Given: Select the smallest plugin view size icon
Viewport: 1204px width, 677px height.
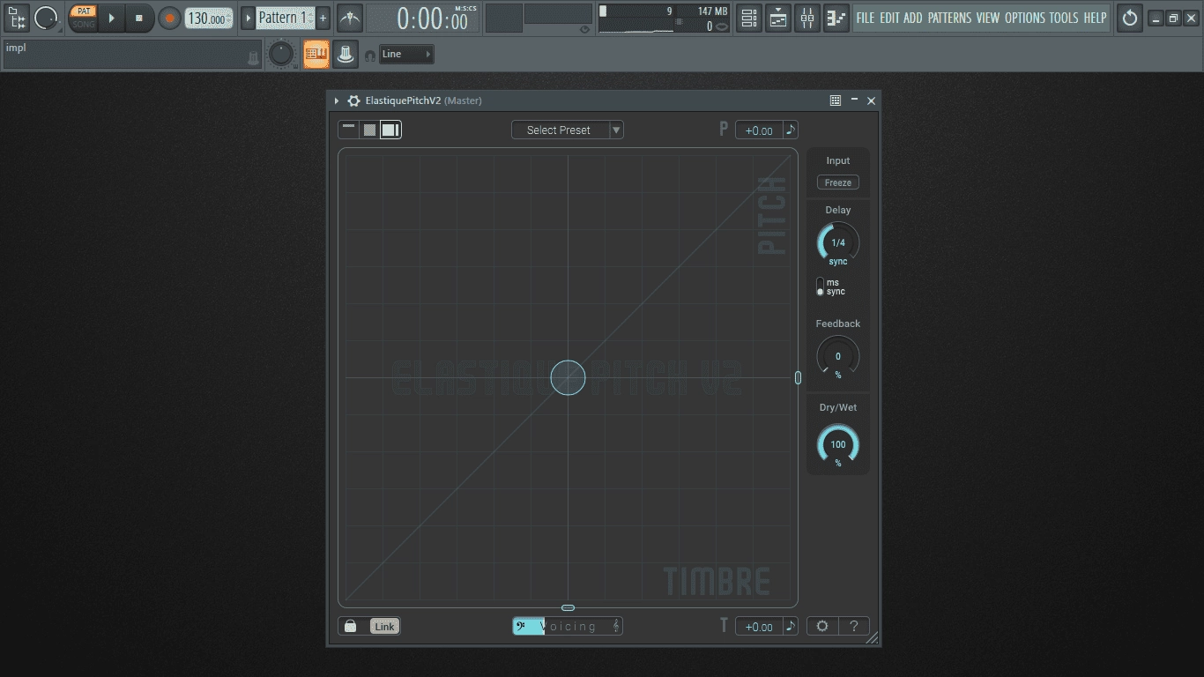Looking at the screenshot, I should click(x=349, y=130).
